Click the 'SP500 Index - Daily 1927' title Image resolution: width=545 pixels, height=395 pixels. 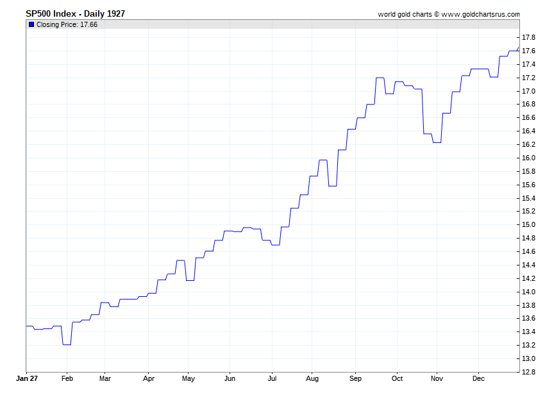coord(75,13)
